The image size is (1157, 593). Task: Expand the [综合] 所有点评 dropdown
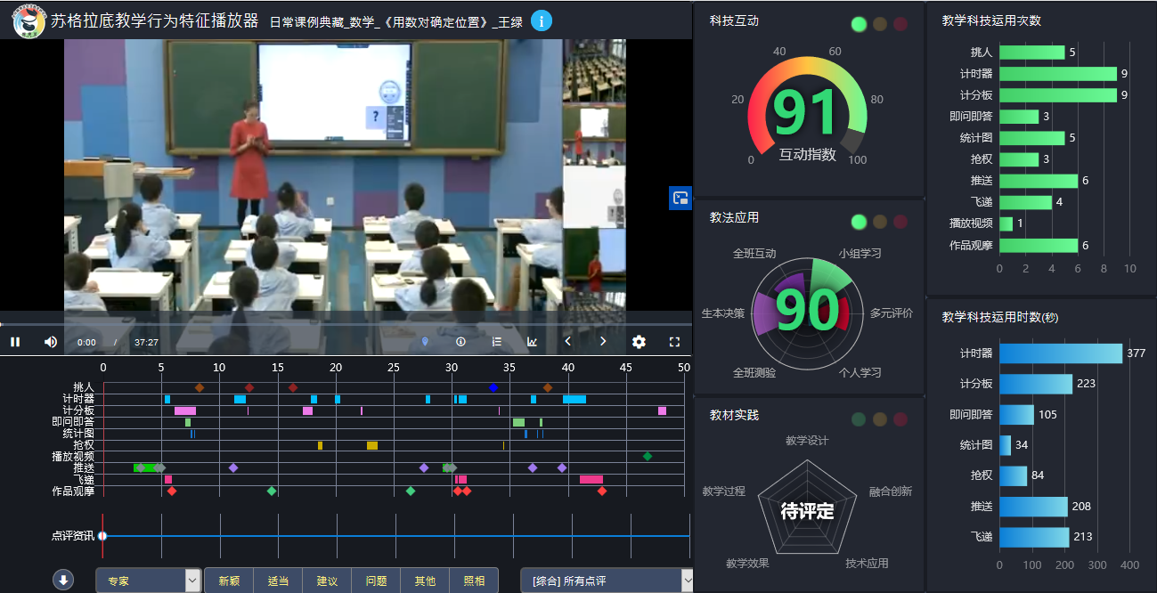[607, 581]
